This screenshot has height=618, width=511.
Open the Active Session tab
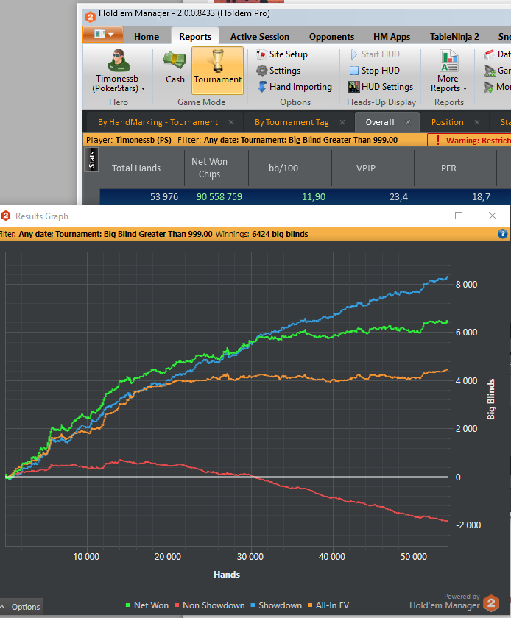pos(260,37)
